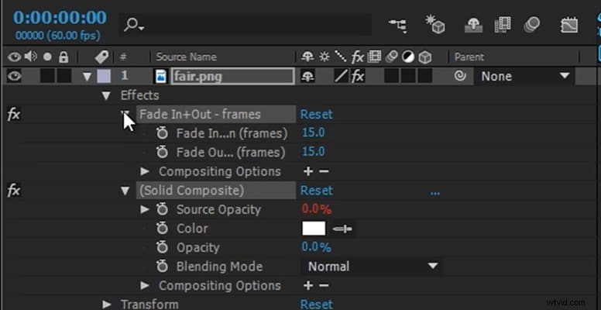Expand Compositing Options under Solid Composite

click(x=145, y=286)
